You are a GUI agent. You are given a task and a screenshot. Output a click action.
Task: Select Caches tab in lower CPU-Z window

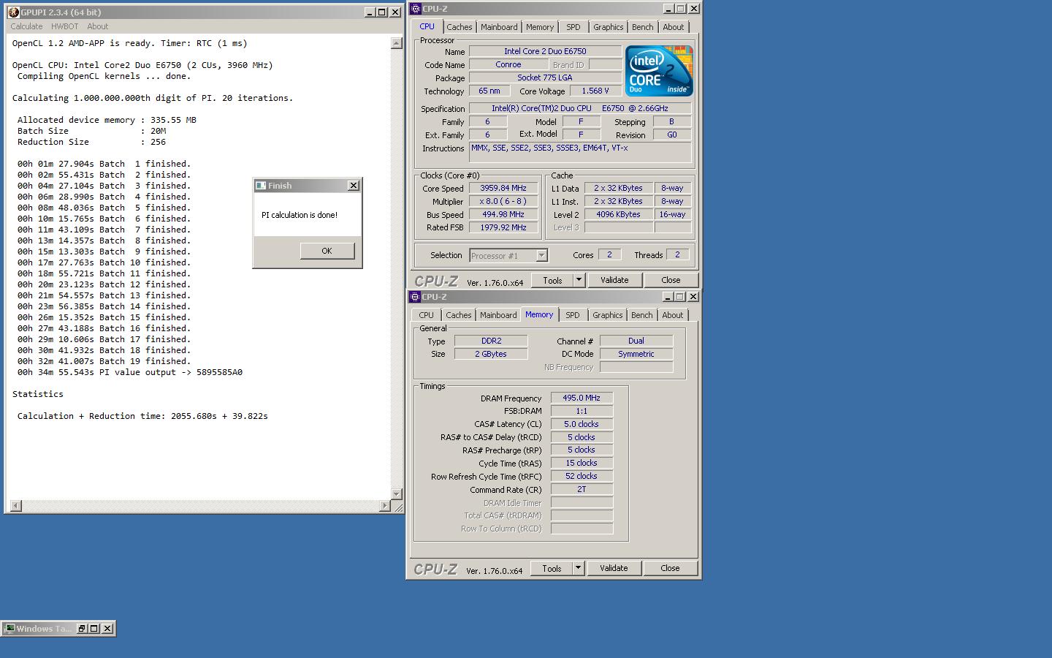459,315
